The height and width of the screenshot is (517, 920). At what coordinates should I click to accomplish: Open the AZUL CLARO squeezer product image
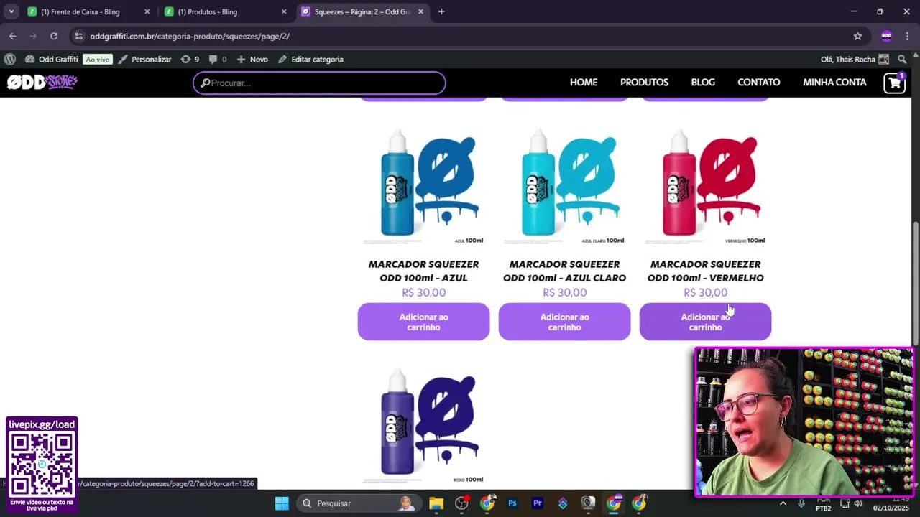click(564, 187)
